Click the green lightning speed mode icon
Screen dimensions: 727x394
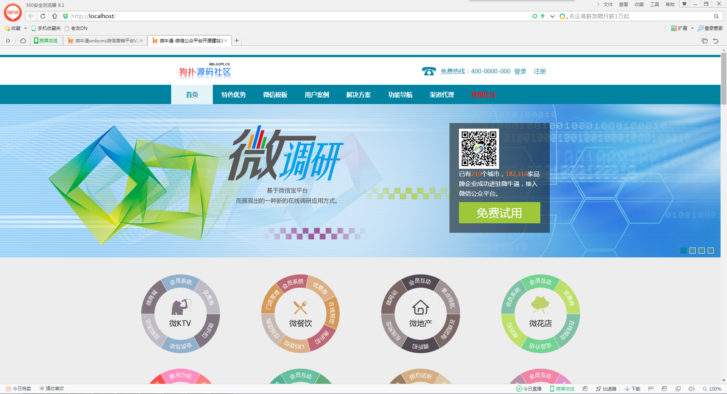coord(543,16)
